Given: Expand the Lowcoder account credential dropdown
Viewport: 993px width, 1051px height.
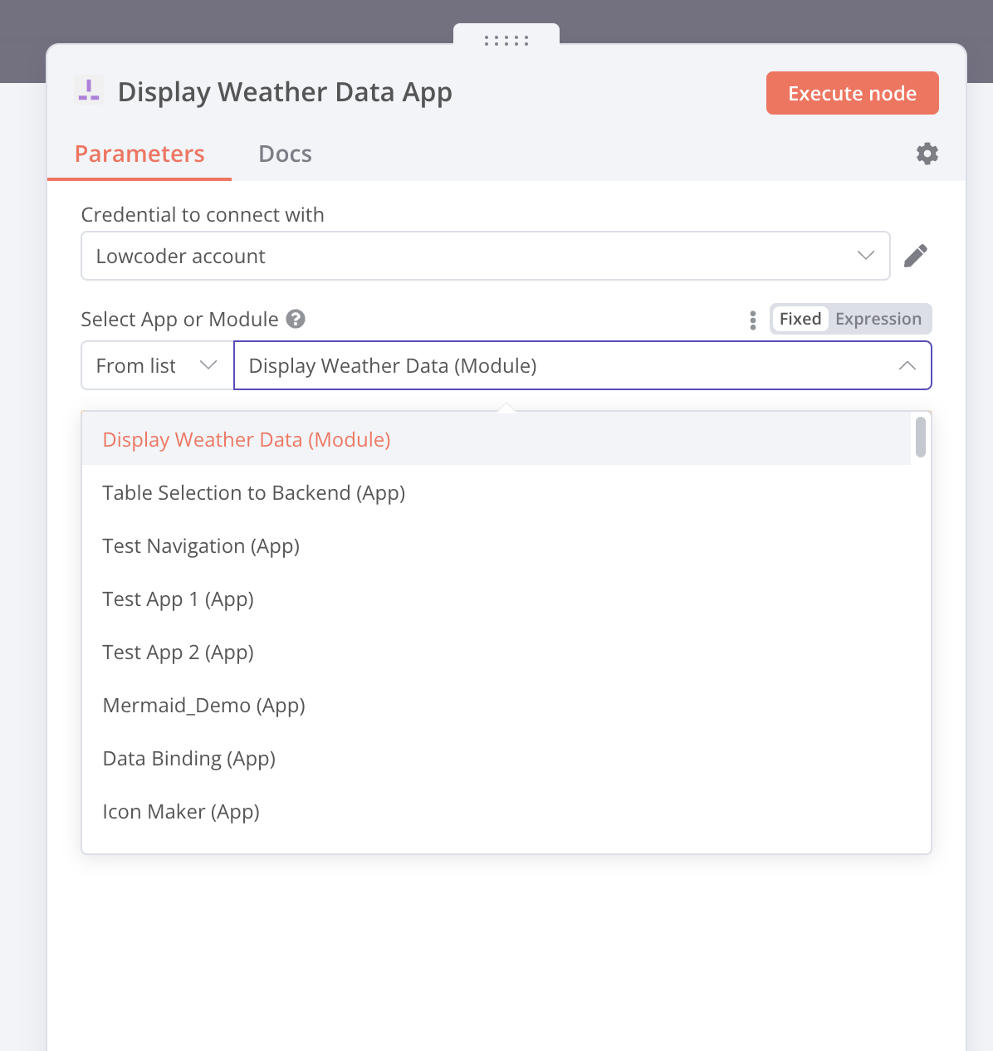Looking at the screenshot, I should (485, 256).
